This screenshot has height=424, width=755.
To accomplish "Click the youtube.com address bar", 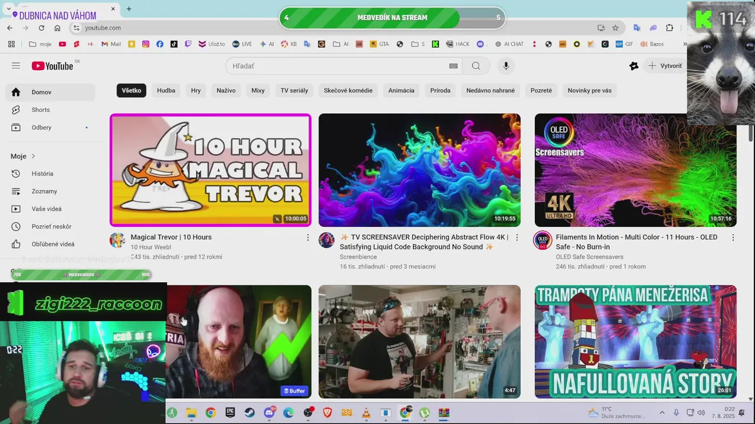I will click(x=330, y=28).
